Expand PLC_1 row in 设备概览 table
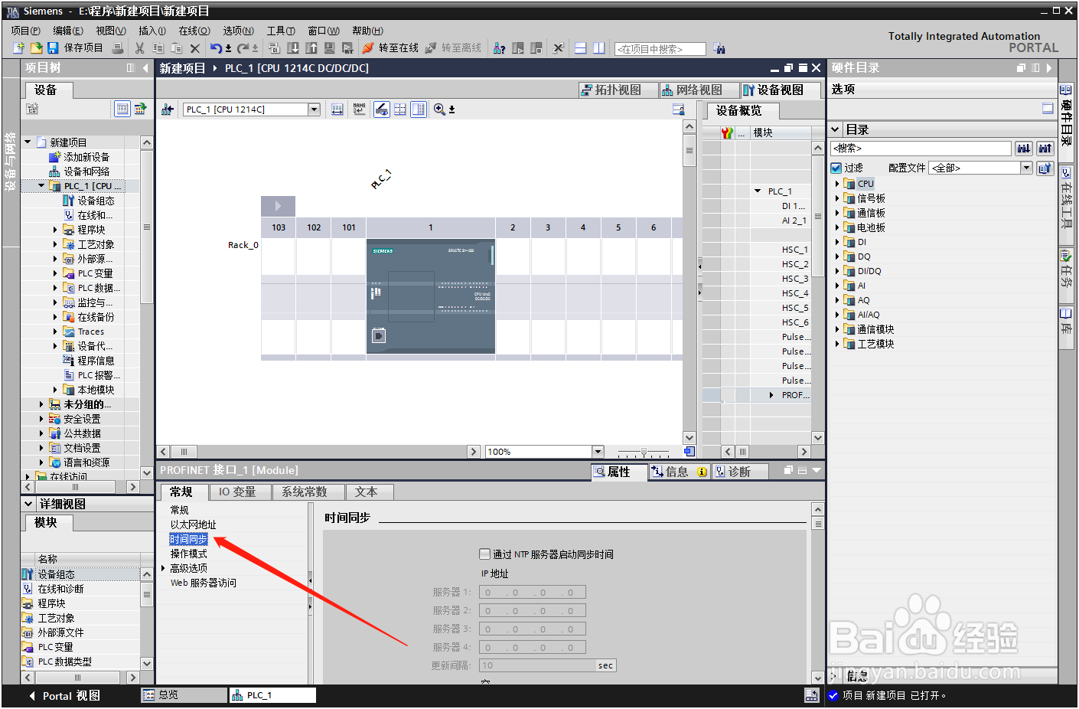Image resolution: width=1079 pixels, height=709 pixels. point(758,191)
